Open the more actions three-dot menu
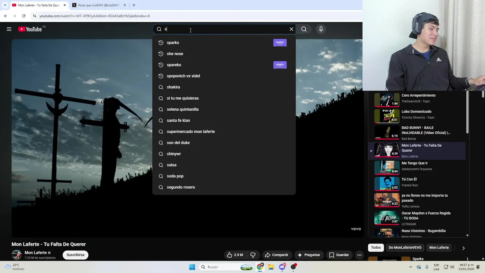The width and height of the screenshot is (485, 273). [360, 255]
